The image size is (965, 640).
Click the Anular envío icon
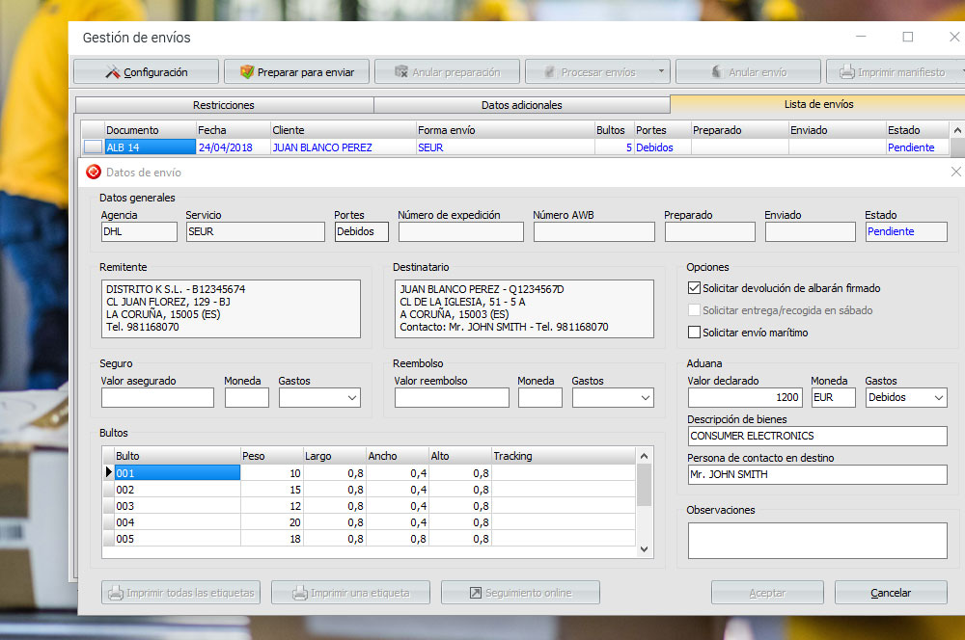(x=715, y=72)
